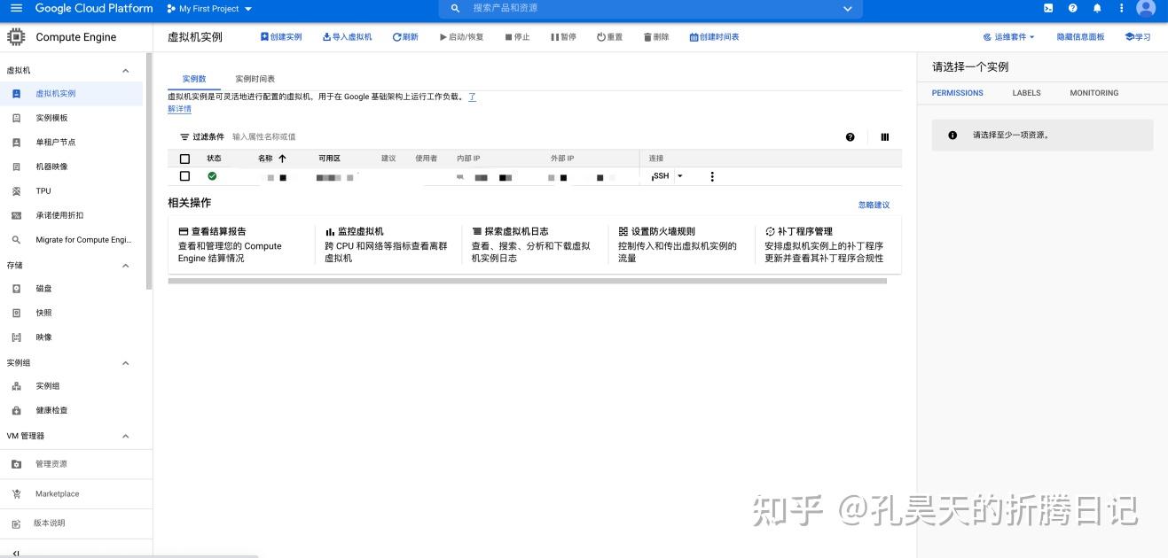1168x558 pixels.
Task: Open notifications bell
Action: (1097, 8)
